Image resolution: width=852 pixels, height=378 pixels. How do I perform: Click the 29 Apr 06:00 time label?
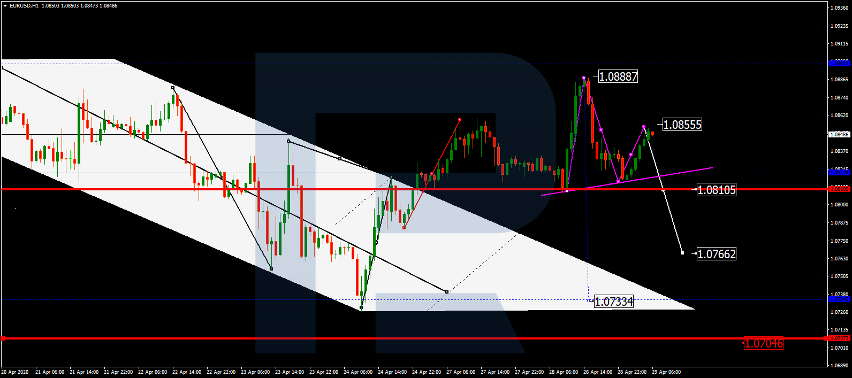coord(666,372)
